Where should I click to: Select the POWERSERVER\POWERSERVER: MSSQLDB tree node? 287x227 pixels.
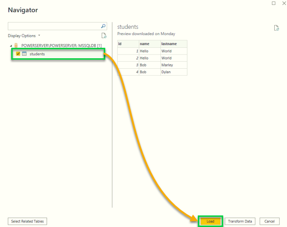(x=61, y=46)
